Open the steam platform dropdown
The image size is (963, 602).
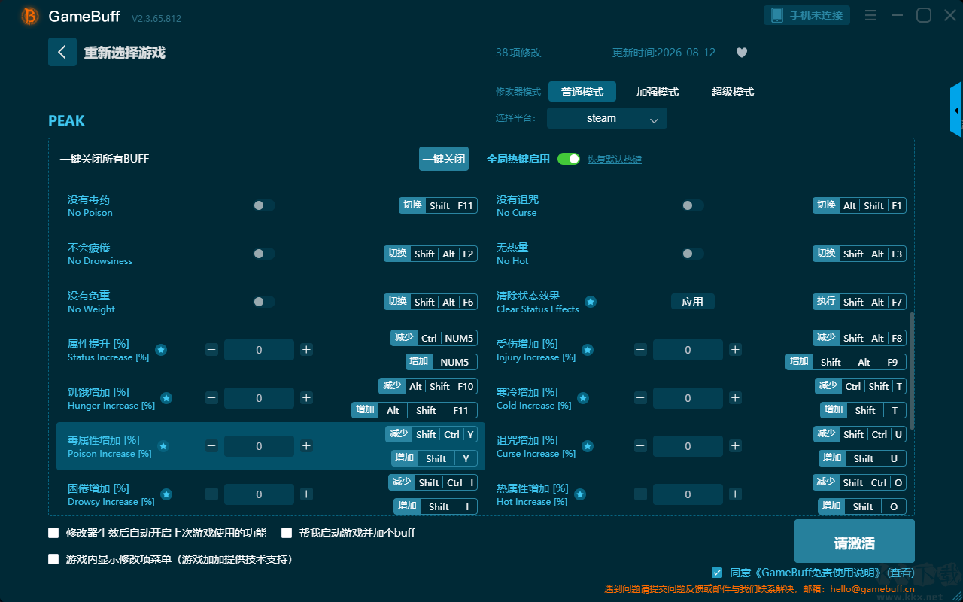(x=607, y=118)
